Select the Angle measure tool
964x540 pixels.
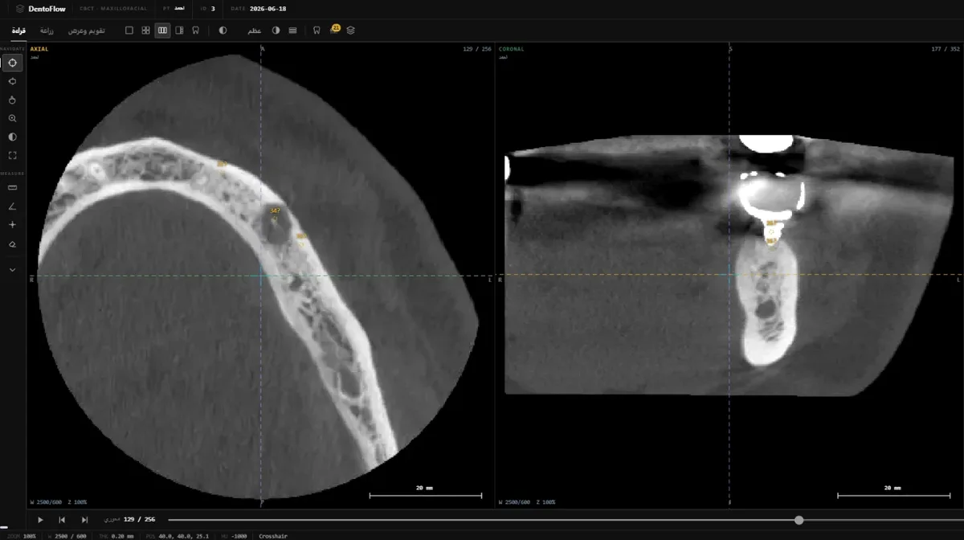point(12,207)
